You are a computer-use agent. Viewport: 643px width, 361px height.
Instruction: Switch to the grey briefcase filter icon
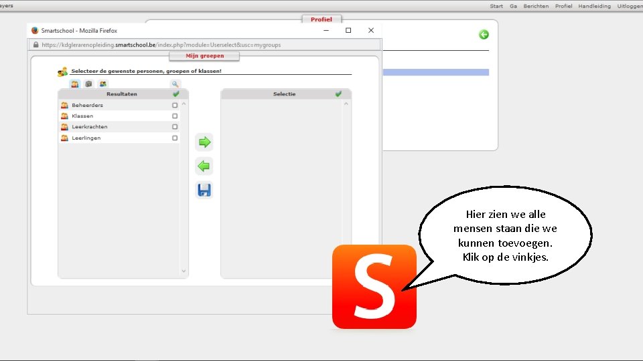[x=88, y=84]
